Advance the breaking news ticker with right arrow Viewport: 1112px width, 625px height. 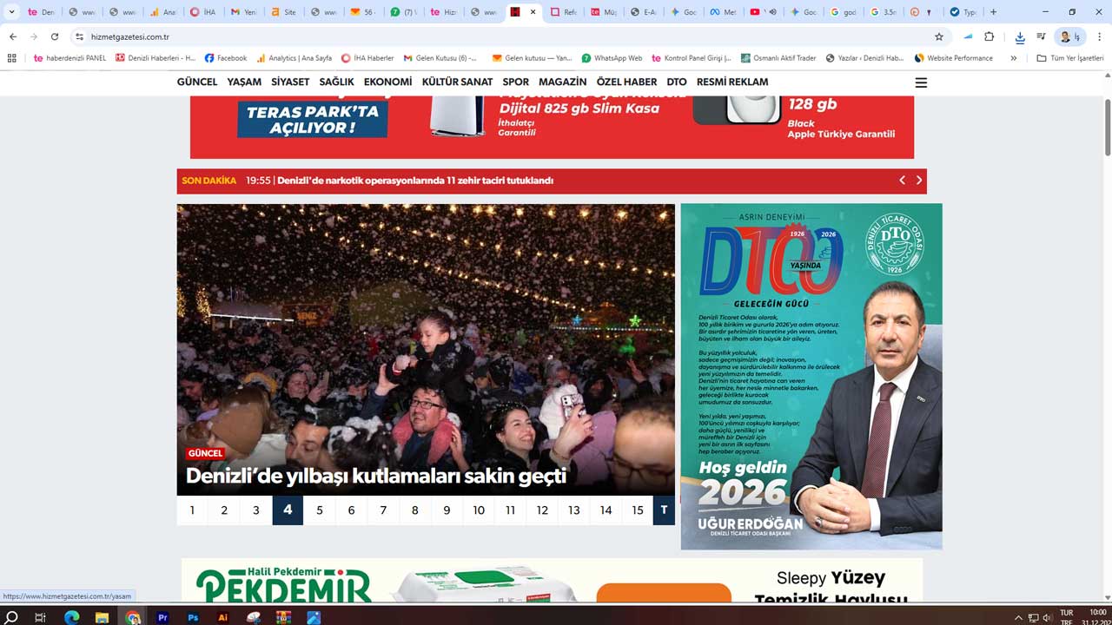[919, 180]
